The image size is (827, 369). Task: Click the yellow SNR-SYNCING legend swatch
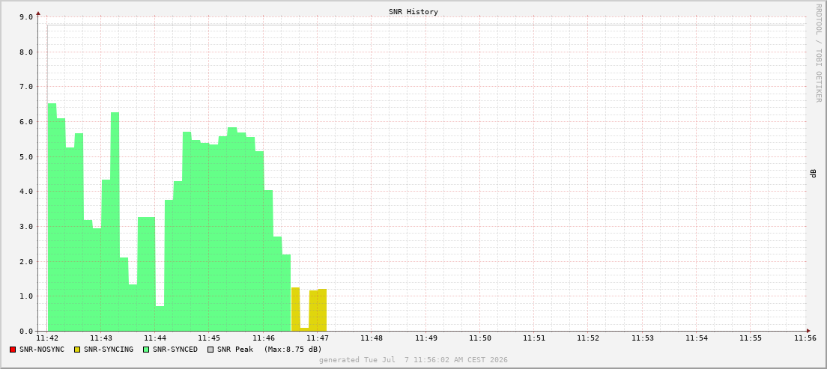click(x=77, y=350)
